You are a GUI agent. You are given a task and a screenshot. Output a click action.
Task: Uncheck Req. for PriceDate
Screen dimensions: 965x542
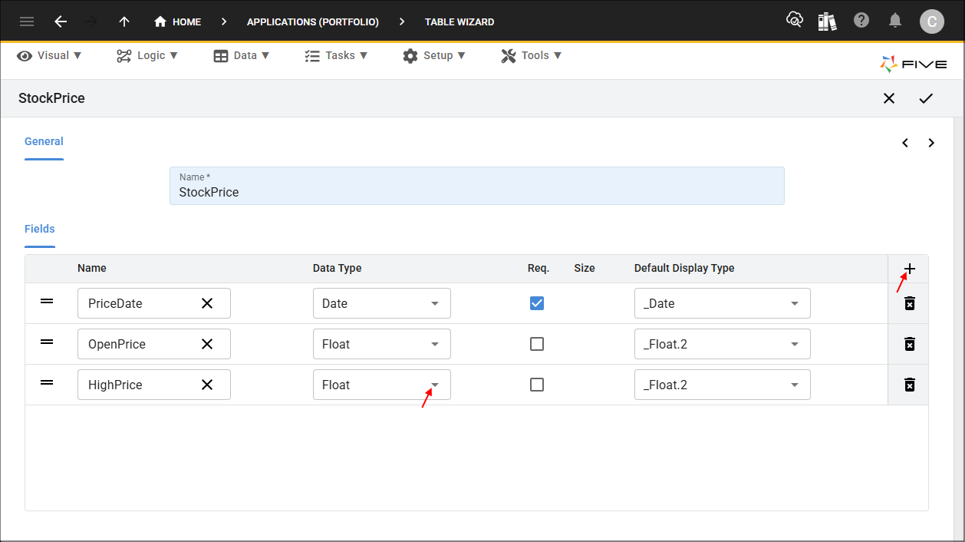point(537,303)
